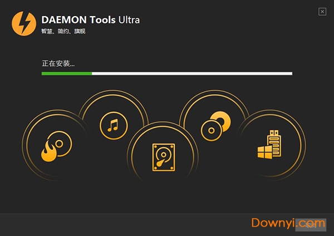
Task: Select the bootable USB Windows icon
Action: (269, 144)
